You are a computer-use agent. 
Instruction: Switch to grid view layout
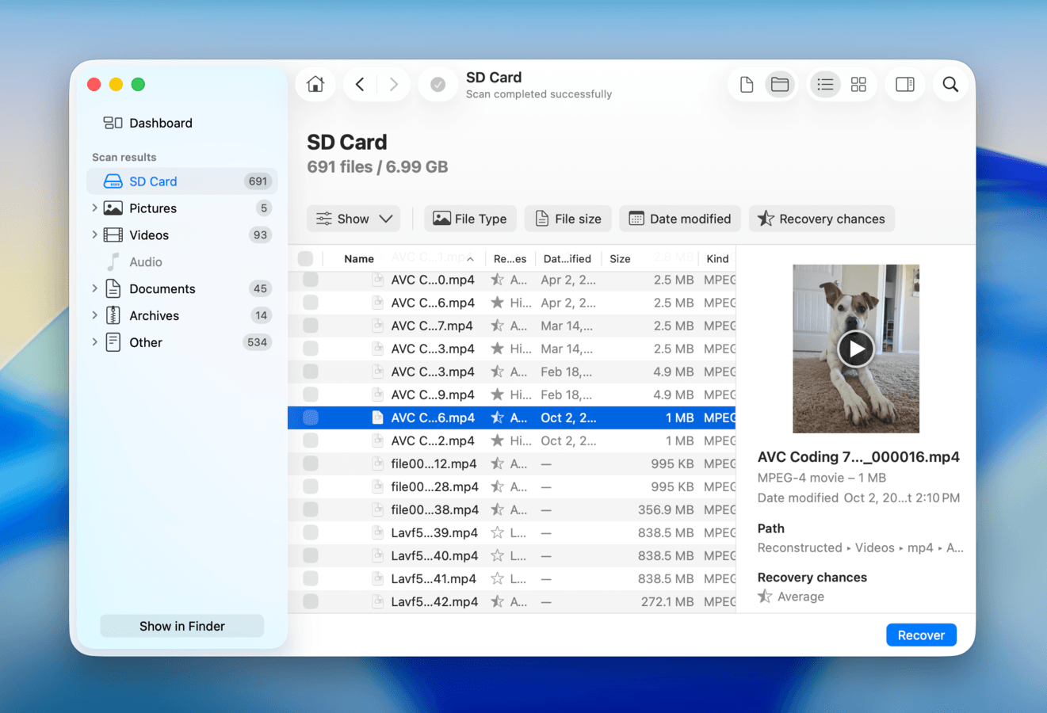pyautogui.click(x=858, y=84)
